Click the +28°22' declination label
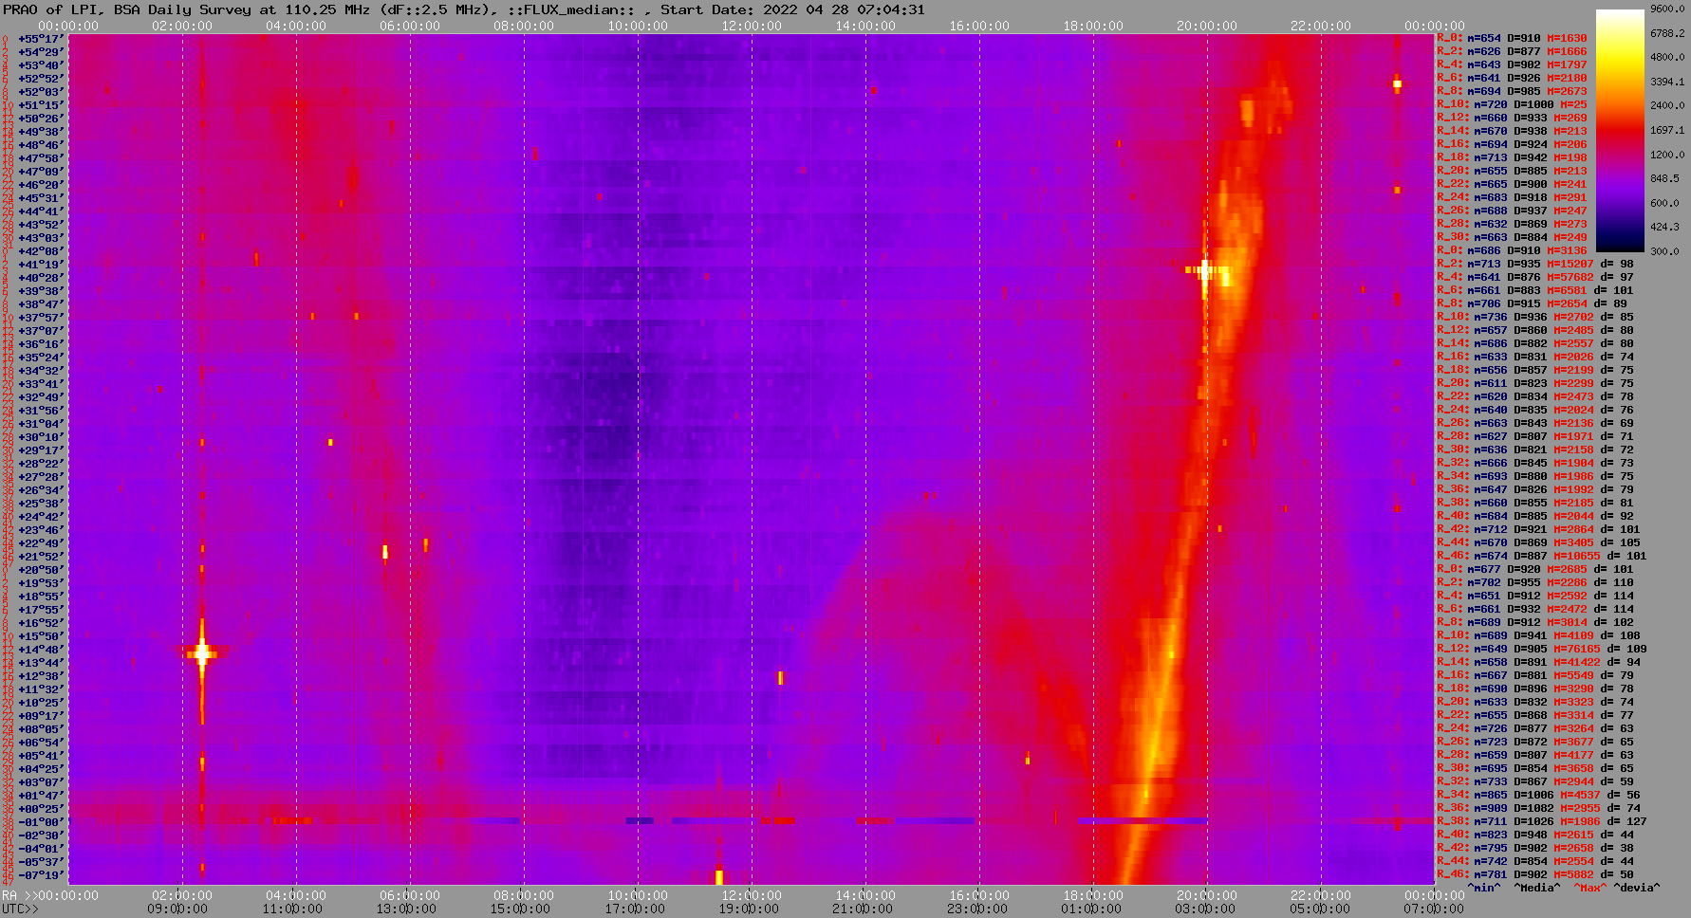Screen dimensions: 1691x918 tap(41, 464)
